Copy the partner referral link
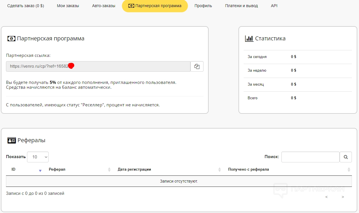 tap(197, 66)
